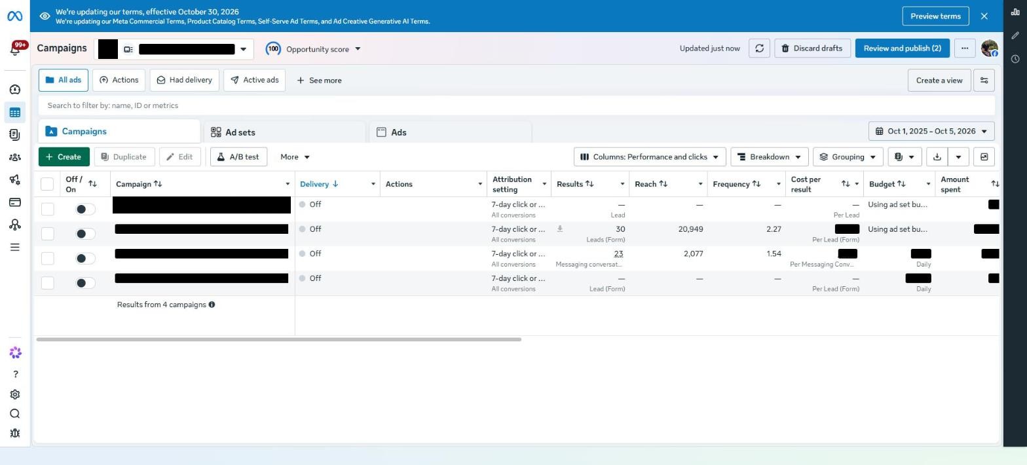This screenshot has height=465, width=1027.
Task: Expand the Opportunity score dropdown
Action: 313,49
